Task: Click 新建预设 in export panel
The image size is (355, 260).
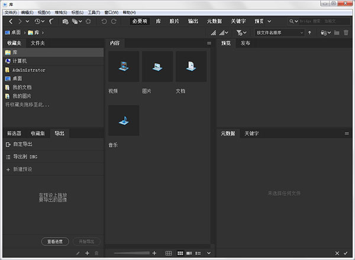Action: tap(22, 169)
